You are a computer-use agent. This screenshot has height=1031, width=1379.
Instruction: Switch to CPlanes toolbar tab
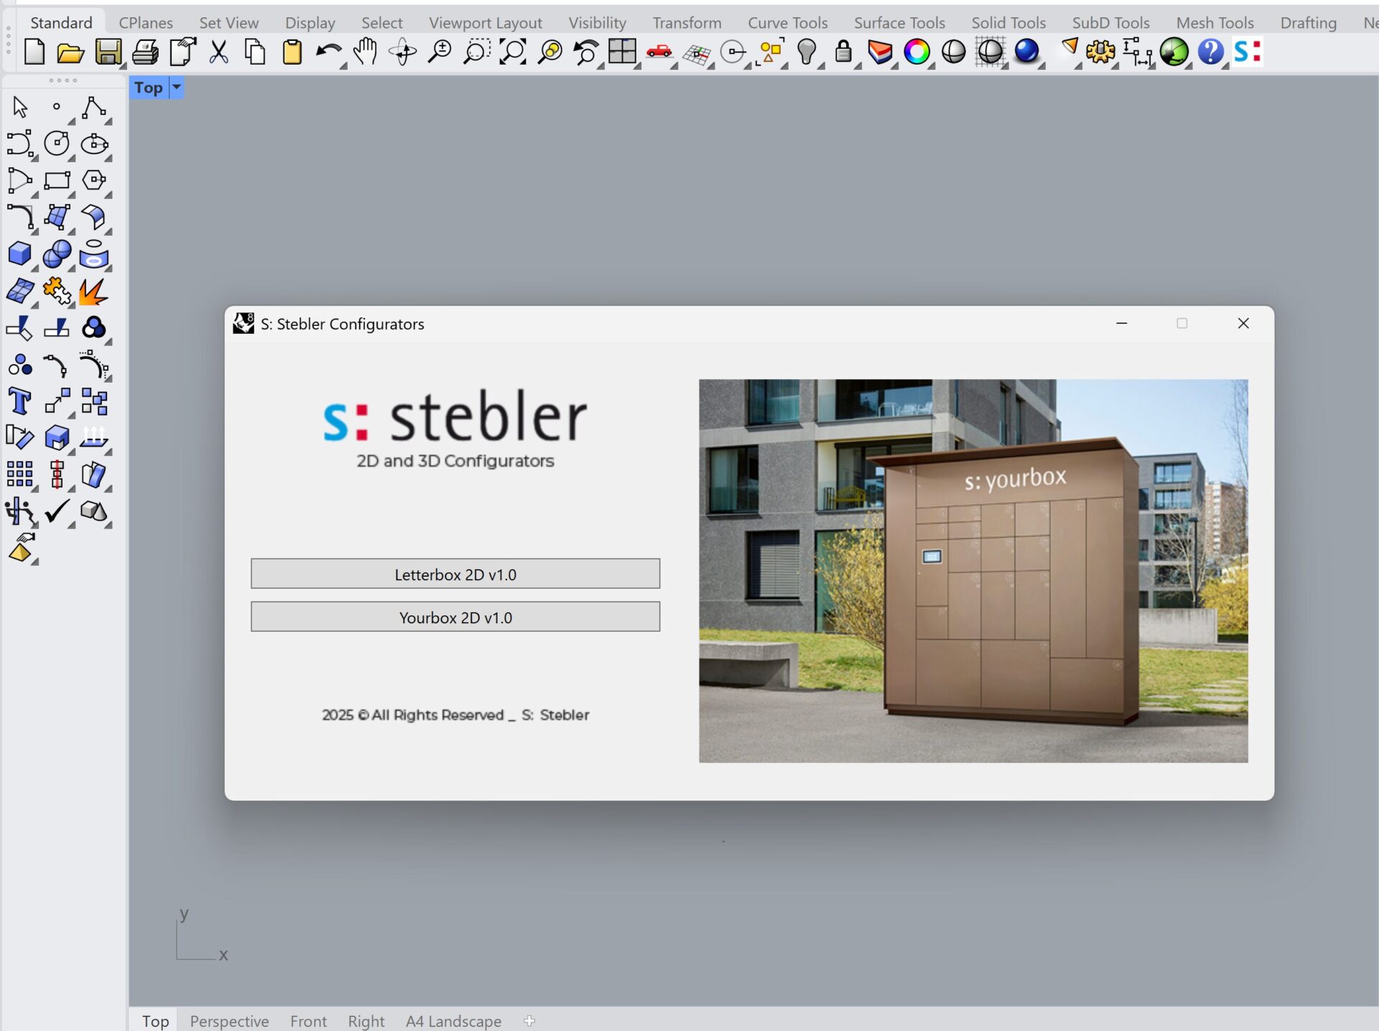pos(146,23)
